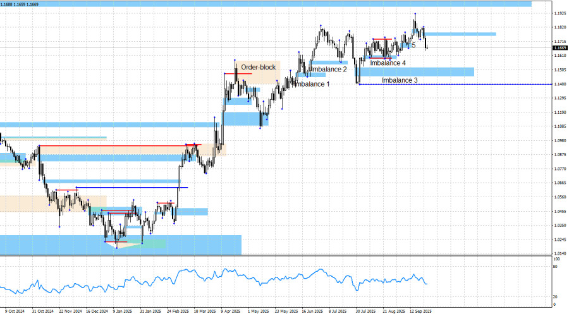Click the OHLC price readout at top-left

[20, 4]
